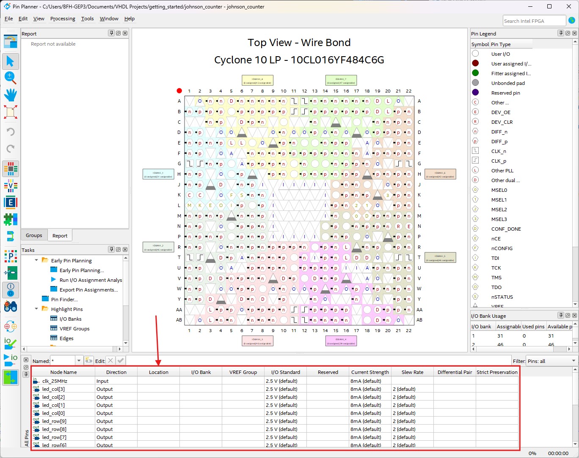Viewport: 579px width, 458px height.
Task: Pin the Report panel with pushpin icon
Action: (111, 33)
